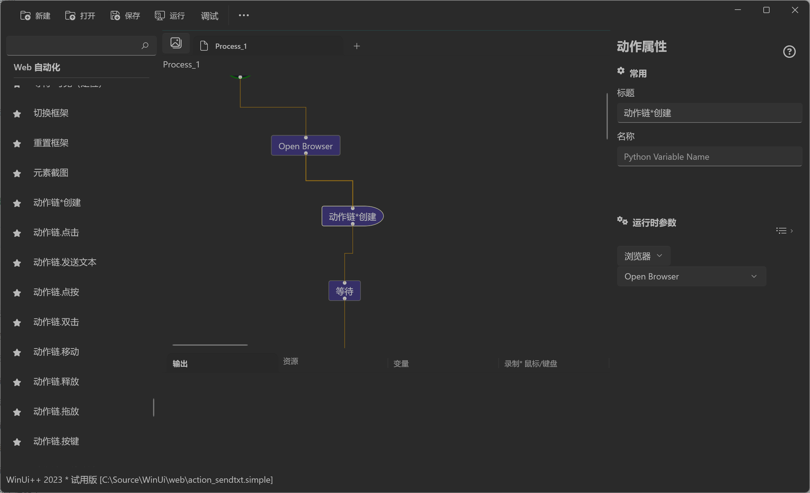Click the 保存 icon to save the flow
The image size is (810, 493).
[x=115, y=15]
